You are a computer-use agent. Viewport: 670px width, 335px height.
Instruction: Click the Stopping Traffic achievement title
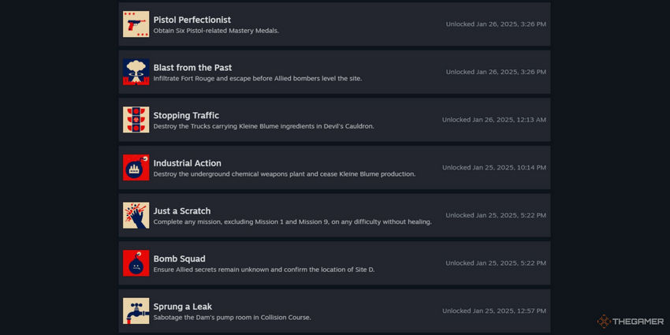(x=186, y=115)
